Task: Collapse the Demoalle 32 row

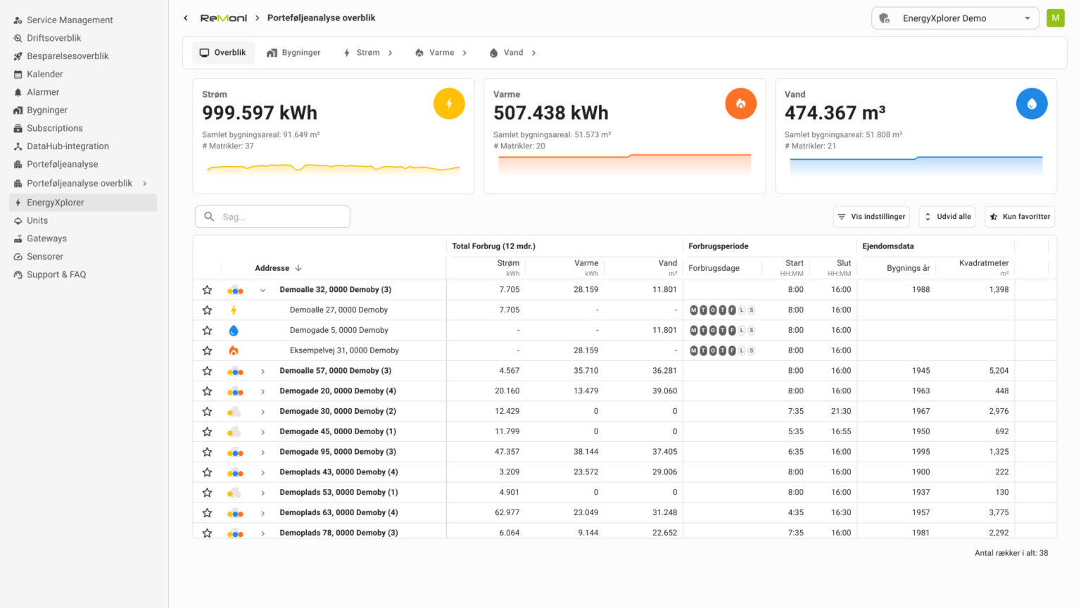Action: point(263,290)
